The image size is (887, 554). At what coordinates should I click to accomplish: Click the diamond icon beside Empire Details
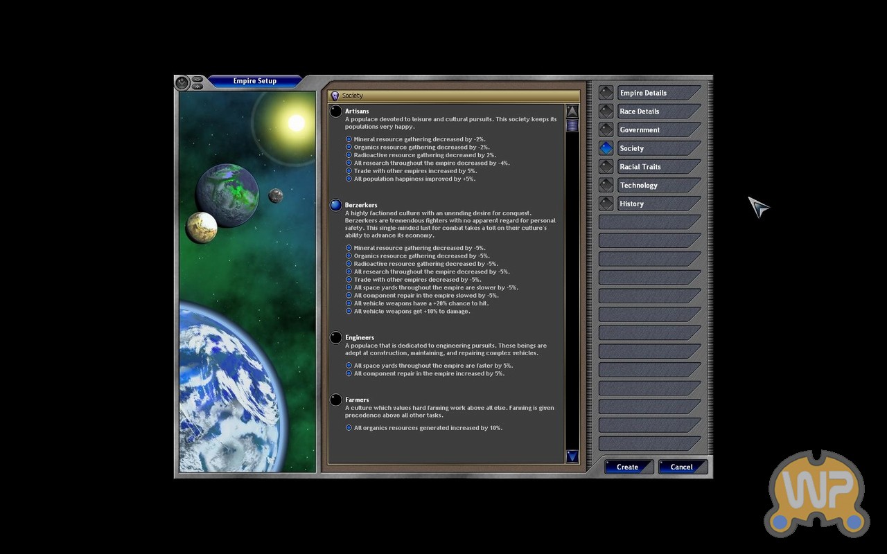coord(606,93)
